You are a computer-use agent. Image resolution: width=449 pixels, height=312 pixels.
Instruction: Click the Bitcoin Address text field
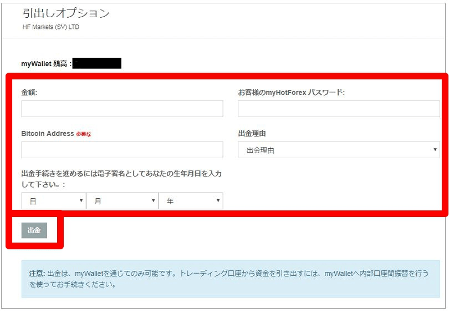(122, 150)
